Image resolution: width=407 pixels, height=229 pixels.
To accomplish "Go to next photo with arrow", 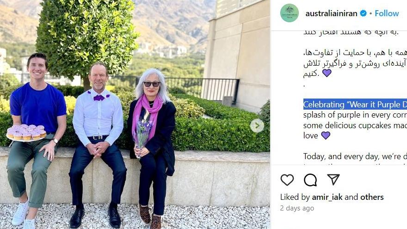I will pos(257,126).
